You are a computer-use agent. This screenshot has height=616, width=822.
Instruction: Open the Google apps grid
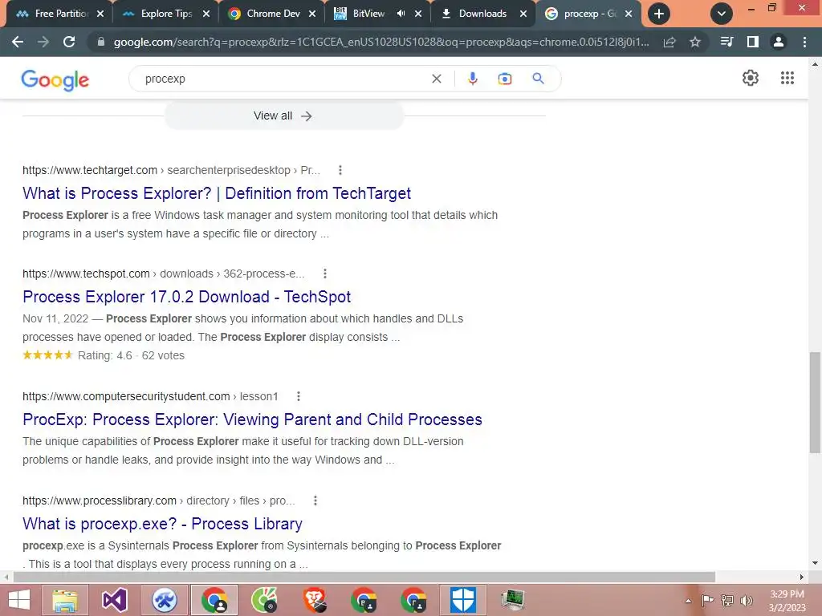click(787, 78)
